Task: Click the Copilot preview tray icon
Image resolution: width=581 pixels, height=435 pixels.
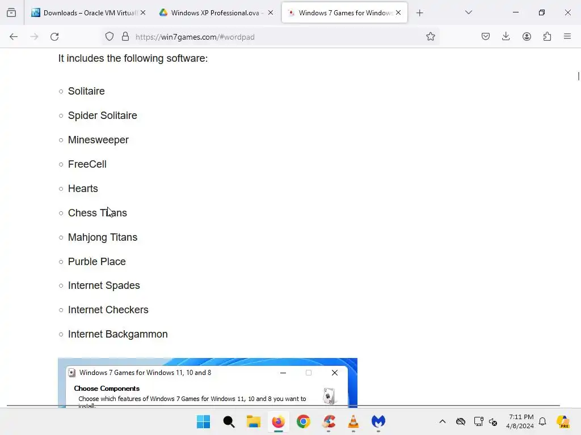Action: [563, 421]
